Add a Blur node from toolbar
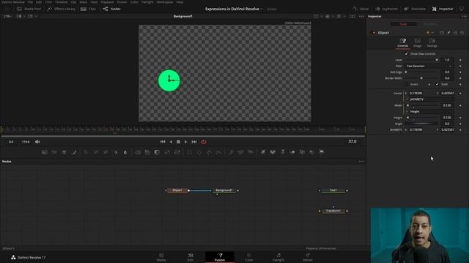This screenshot has height=263, width=469. (x=125, y=153)
